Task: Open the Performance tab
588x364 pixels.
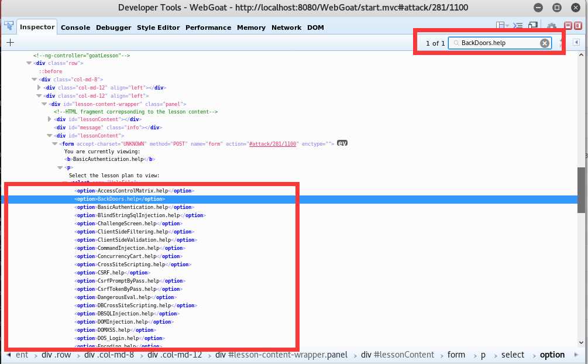Action: (208, 28)
